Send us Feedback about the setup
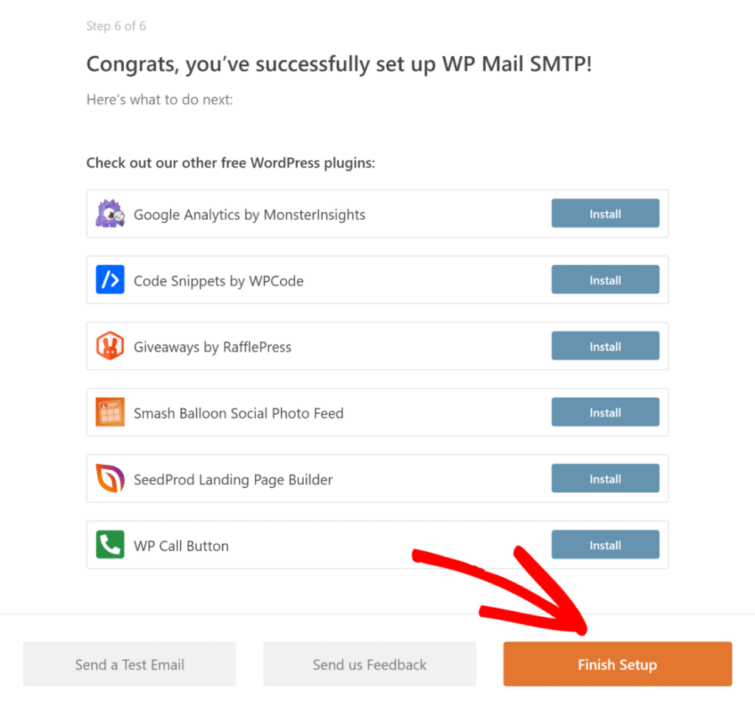755x701 pixels. (369, 664)
